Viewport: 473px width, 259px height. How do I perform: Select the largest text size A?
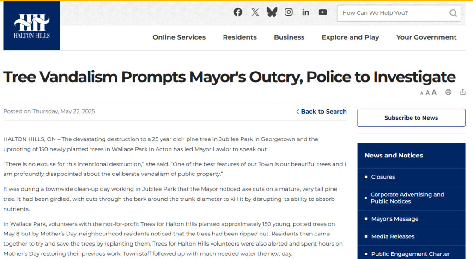434,92
